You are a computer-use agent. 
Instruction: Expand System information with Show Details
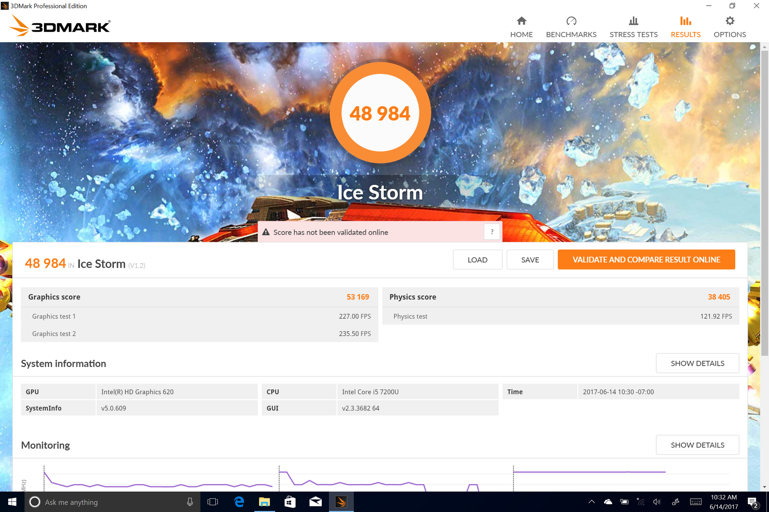[x=697, y=363]
